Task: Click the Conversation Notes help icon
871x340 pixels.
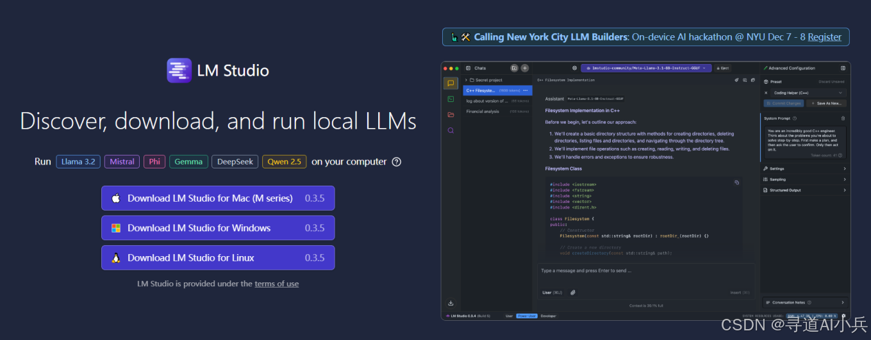Action: [809, 302]
